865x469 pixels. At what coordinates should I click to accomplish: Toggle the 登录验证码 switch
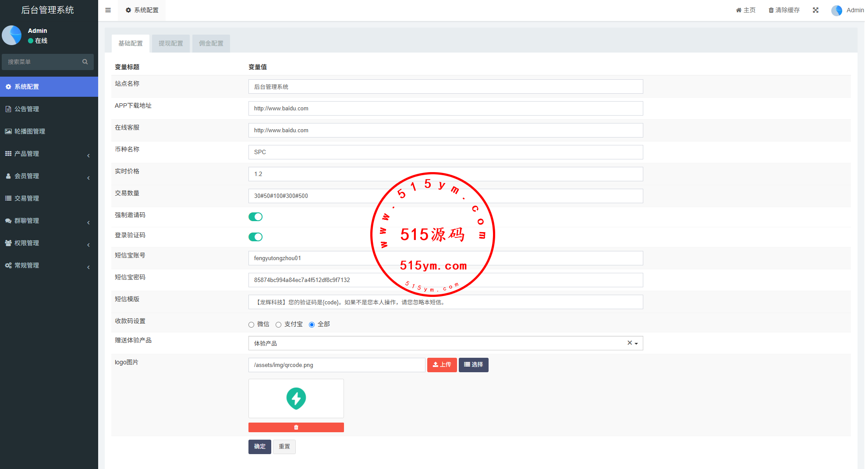point(255,237)
